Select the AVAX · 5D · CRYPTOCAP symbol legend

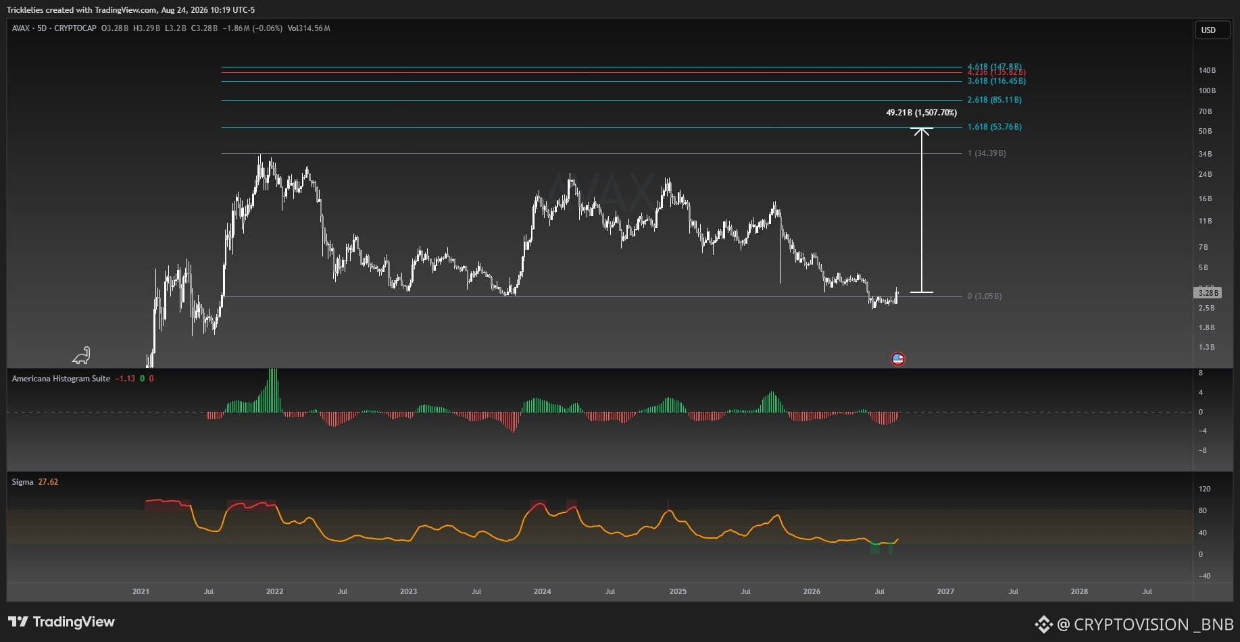pos(54,28)
